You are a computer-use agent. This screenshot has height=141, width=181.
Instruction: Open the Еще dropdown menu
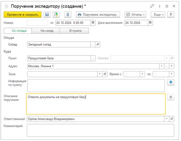pos(158,15)
